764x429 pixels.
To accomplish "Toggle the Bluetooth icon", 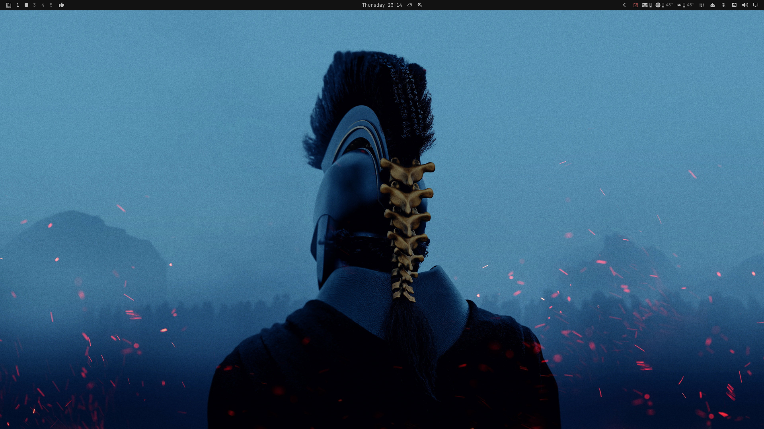I will tap(723, 5).
